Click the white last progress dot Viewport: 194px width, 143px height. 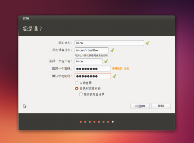point(113,122)
